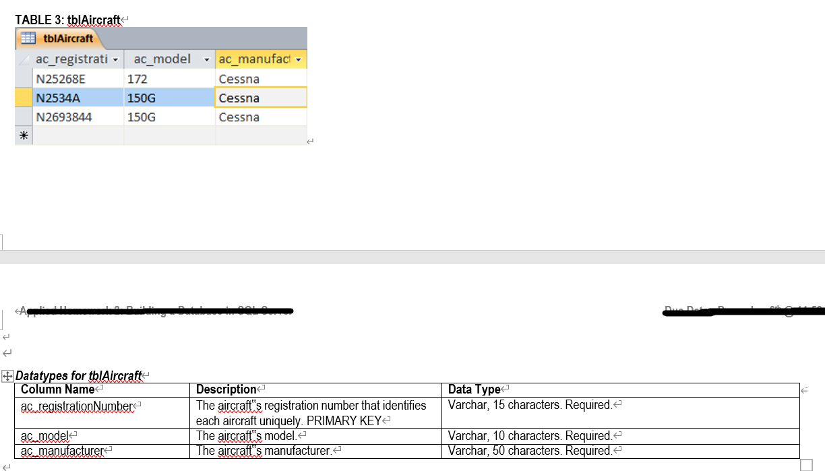
Task: Click the paragraph mark after the Access screenshot
Action: click(309, 140)
